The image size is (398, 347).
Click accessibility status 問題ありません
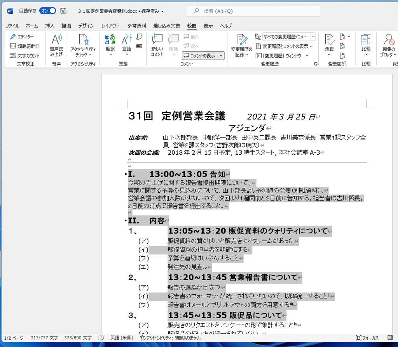[170, 338]
